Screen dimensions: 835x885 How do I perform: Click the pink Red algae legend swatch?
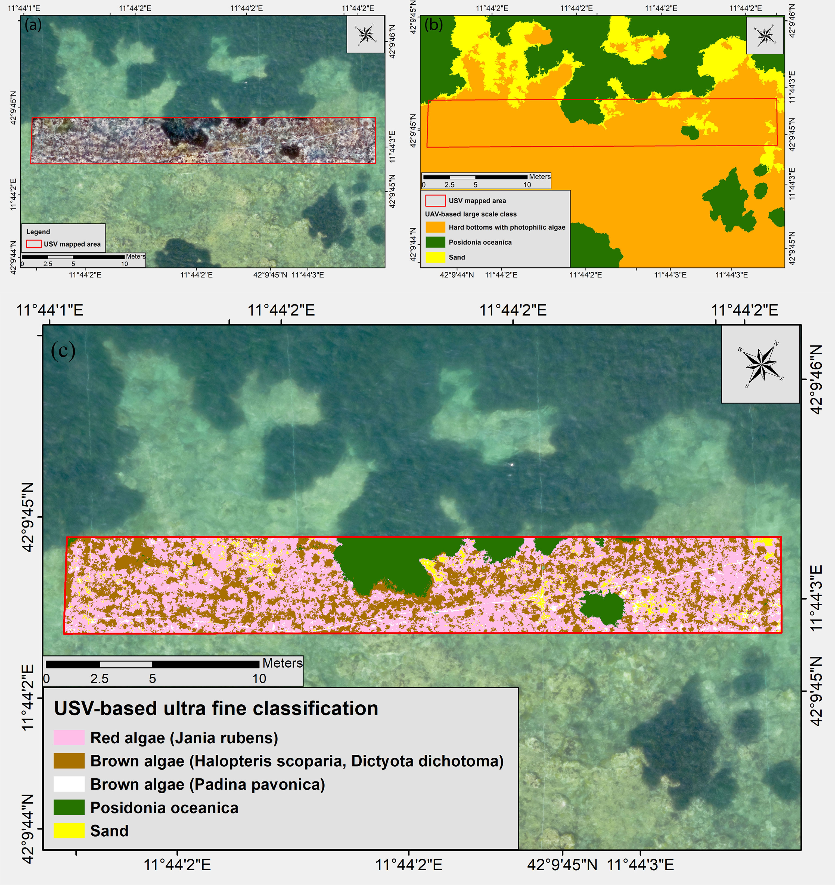pos(69,738)
